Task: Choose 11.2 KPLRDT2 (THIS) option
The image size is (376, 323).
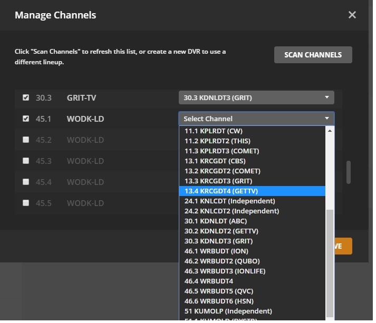Action: tap(252, 141)
